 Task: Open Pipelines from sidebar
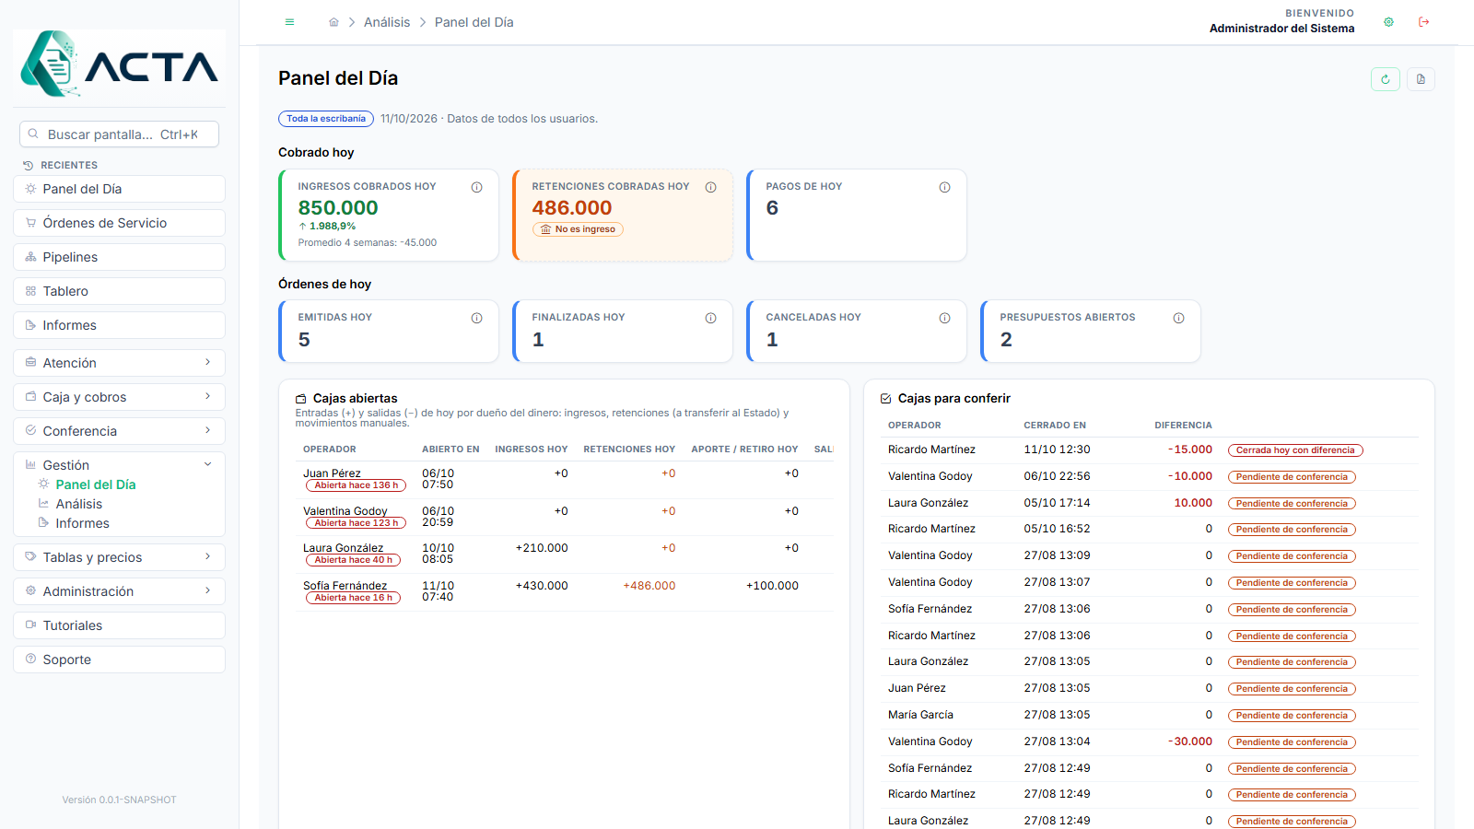[120, 257]
